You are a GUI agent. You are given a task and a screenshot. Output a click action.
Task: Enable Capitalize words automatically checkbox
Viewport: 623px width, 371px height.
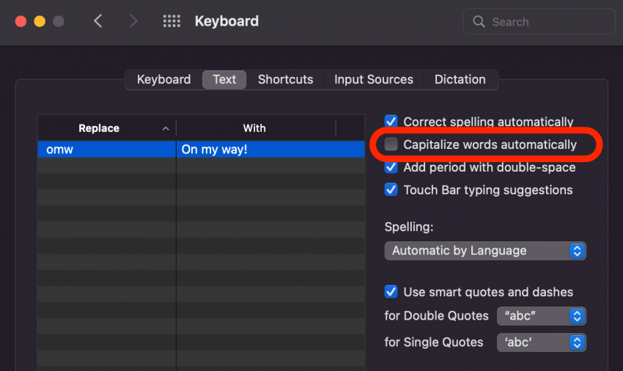[391, 144]
